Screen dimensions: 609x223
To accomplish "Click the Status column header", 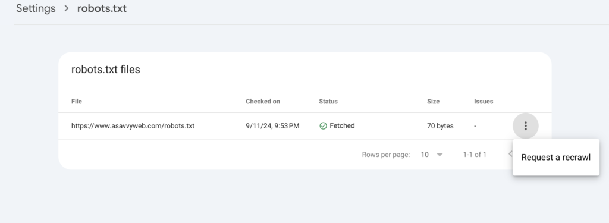I will tap(328, 102).
